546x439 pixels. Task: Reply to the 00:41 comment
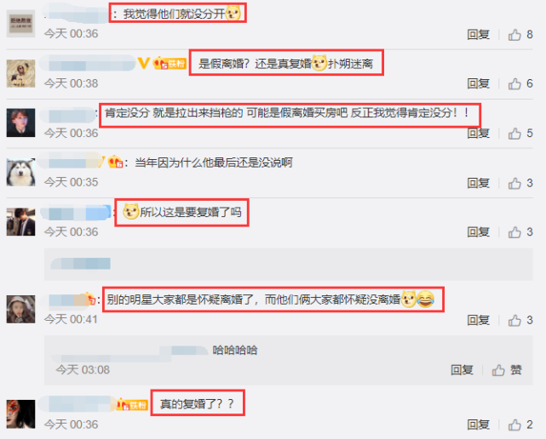tap(478, 320)
